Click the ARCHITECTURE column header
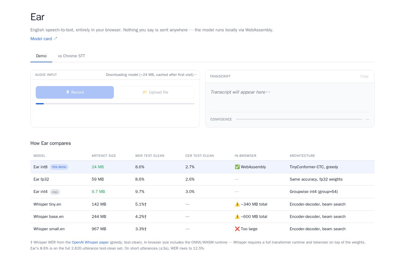Viewport: 405px width, 253px height. [302, 156]
